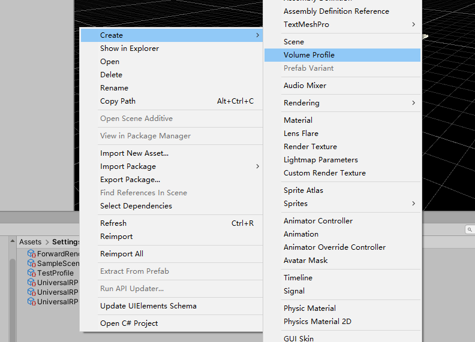Click the Settings breadcrumb folder
Screen dimensions: 475x342
pyautogui.click(x=66, y=242)
